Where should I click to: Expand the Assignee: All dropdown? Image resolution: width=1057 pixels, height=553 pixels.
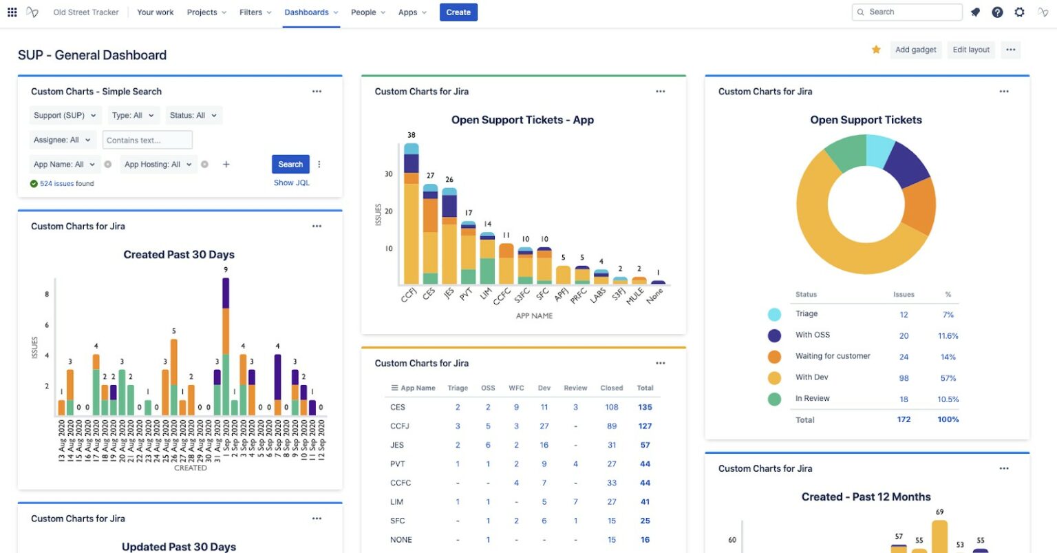(x=61, y=140)
